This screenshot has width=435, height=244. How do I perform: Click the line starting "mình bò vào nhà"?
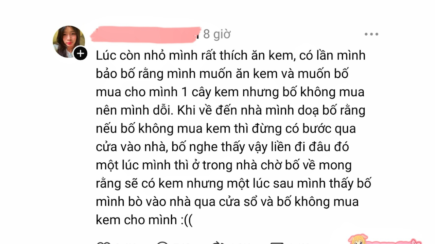pyautogui.click(x=227, y=202)
